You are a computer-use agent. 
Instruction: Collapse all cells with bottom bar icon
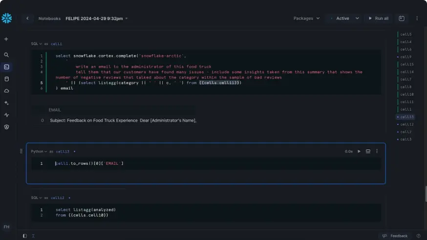pos(33,236)
